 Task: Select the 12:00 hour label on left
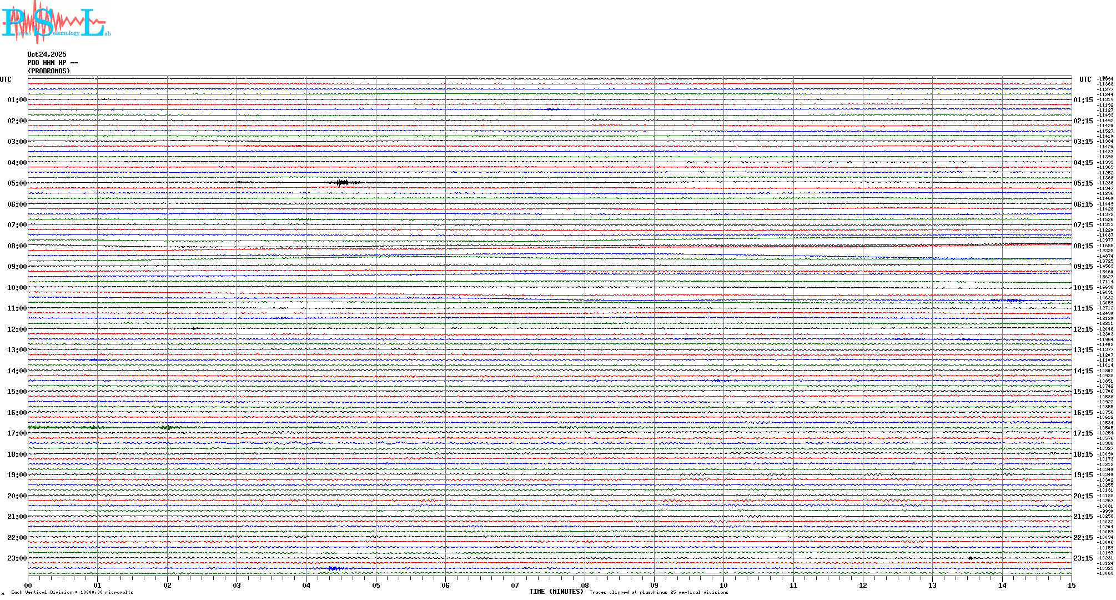point(17,329)
